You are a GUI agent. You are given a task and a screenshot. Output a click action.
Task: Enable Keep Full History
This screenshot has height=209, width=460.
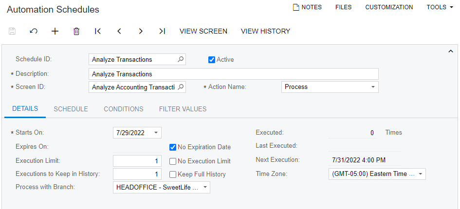coord(173,174)
